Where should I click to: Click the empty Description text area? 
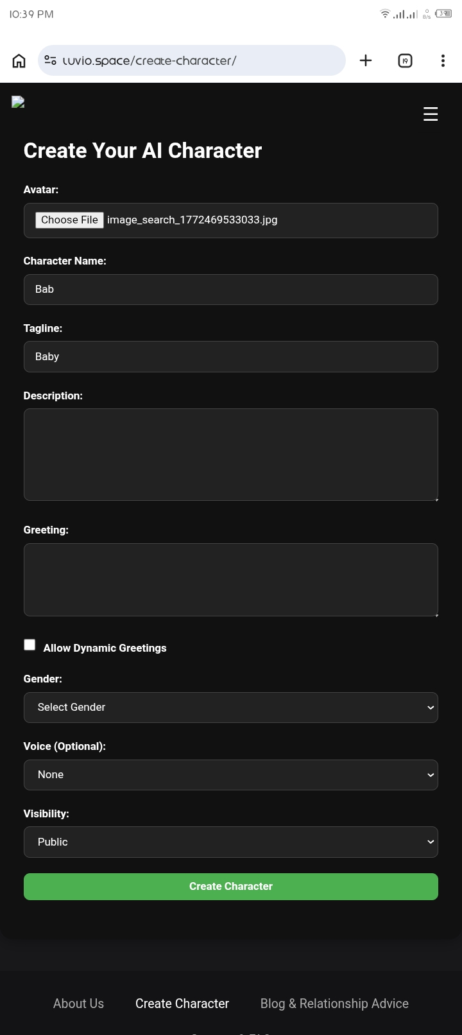point(230,455)
